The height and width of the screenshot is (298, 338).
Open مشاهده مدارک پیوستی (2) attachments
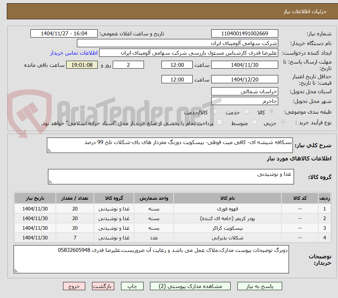[x=190, y=286]
